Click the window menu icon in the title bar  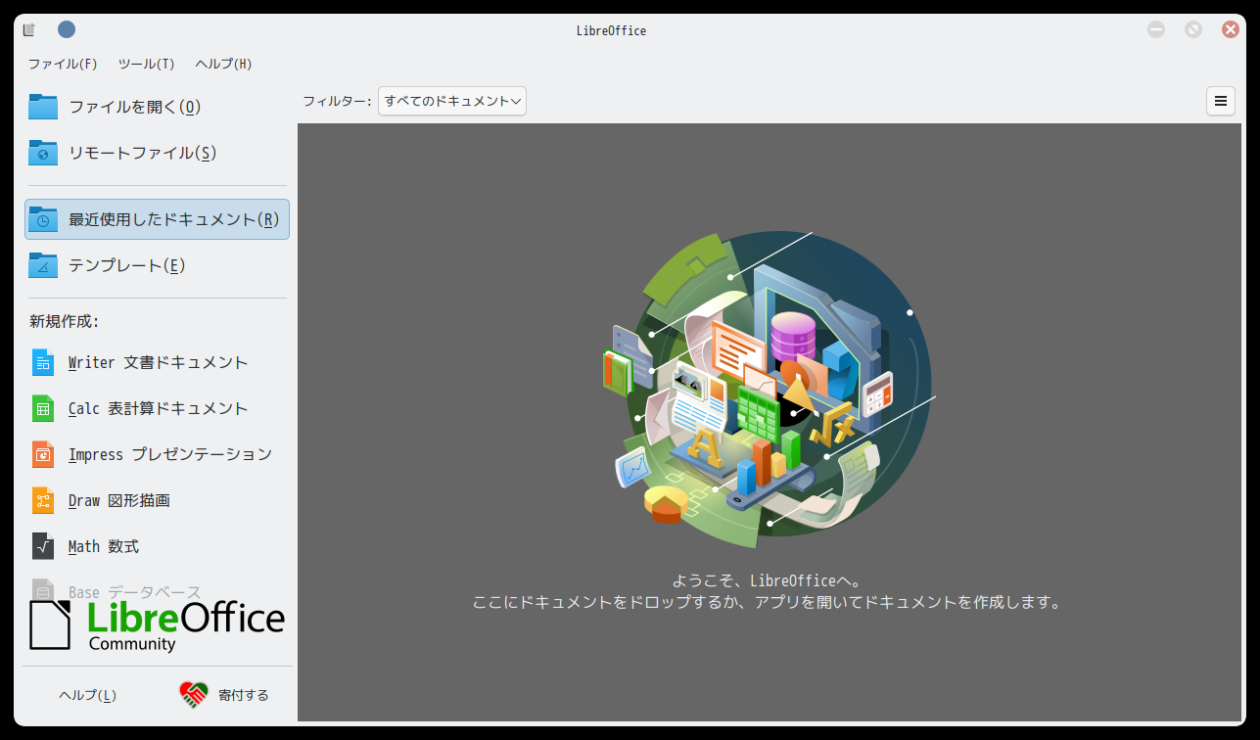[29, 29]
